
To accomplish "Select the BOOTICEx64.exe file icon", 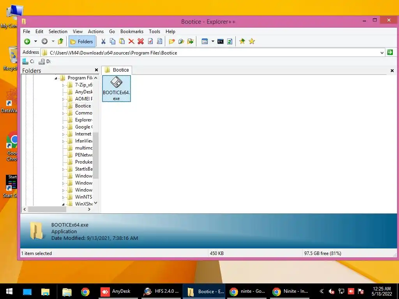I will tap(117, 89).
